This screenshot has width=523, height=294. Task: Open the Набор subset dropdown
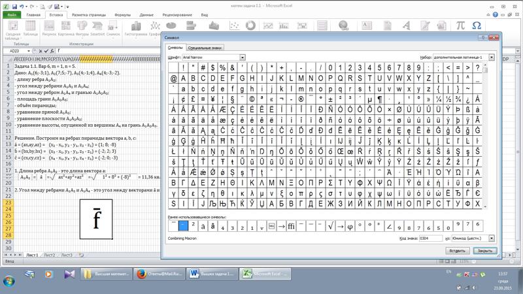492,57
